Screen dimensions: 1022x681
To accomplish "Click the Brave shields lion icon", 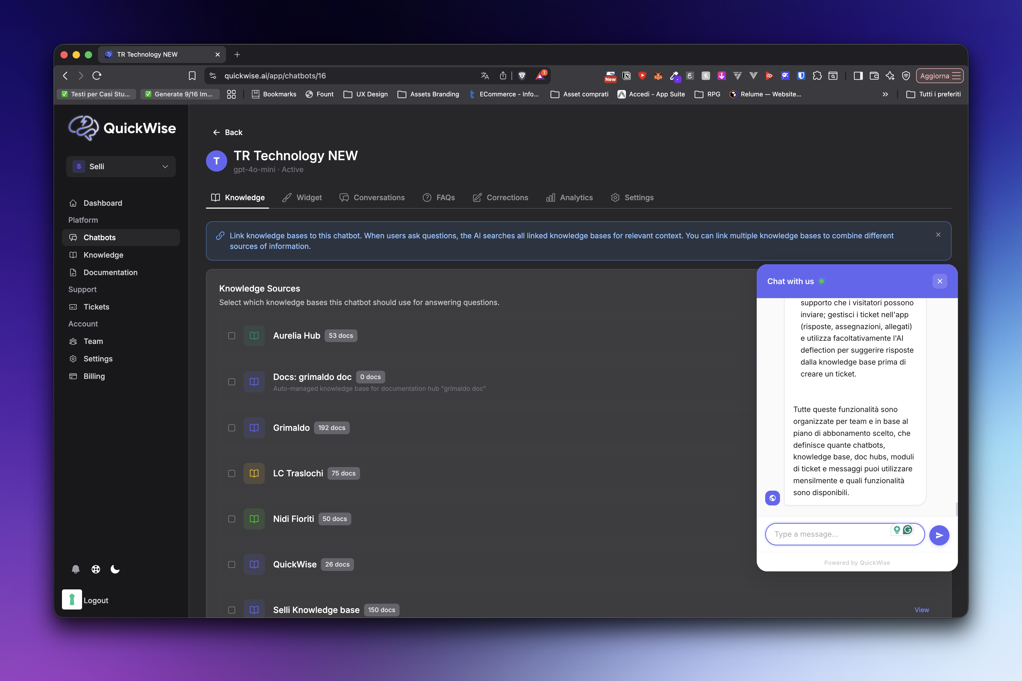I will (x=522, y=75).
